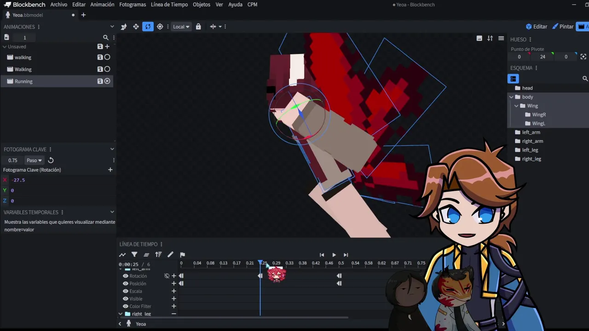Image resolution: width=589 pixels, height=331 pixels.
Task: Open the Animación menu
Action: 102,5
